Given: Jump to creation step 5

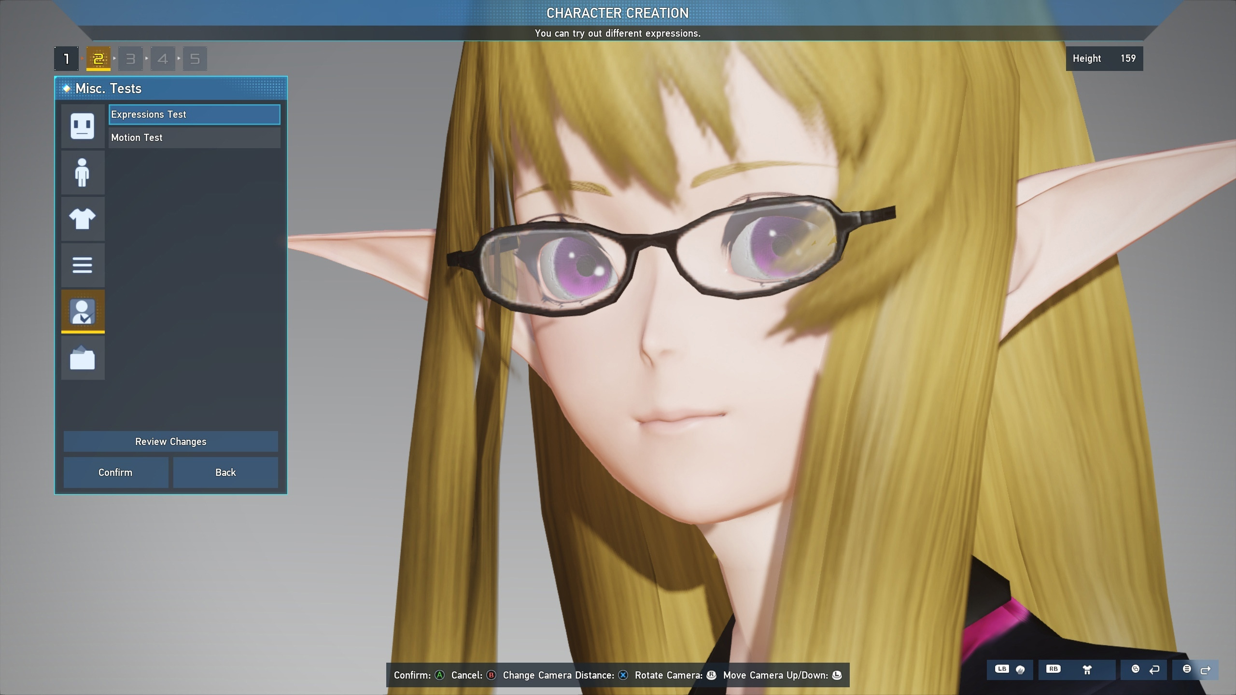Looking at the screenshot, I should click(x=195, y=59).
